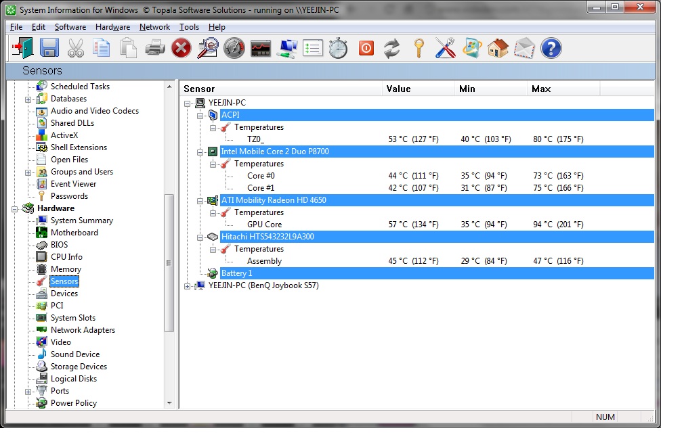Open the Network menu
Image resolution: width=684 pixels, height=441 pixels.
click(154, 27)
